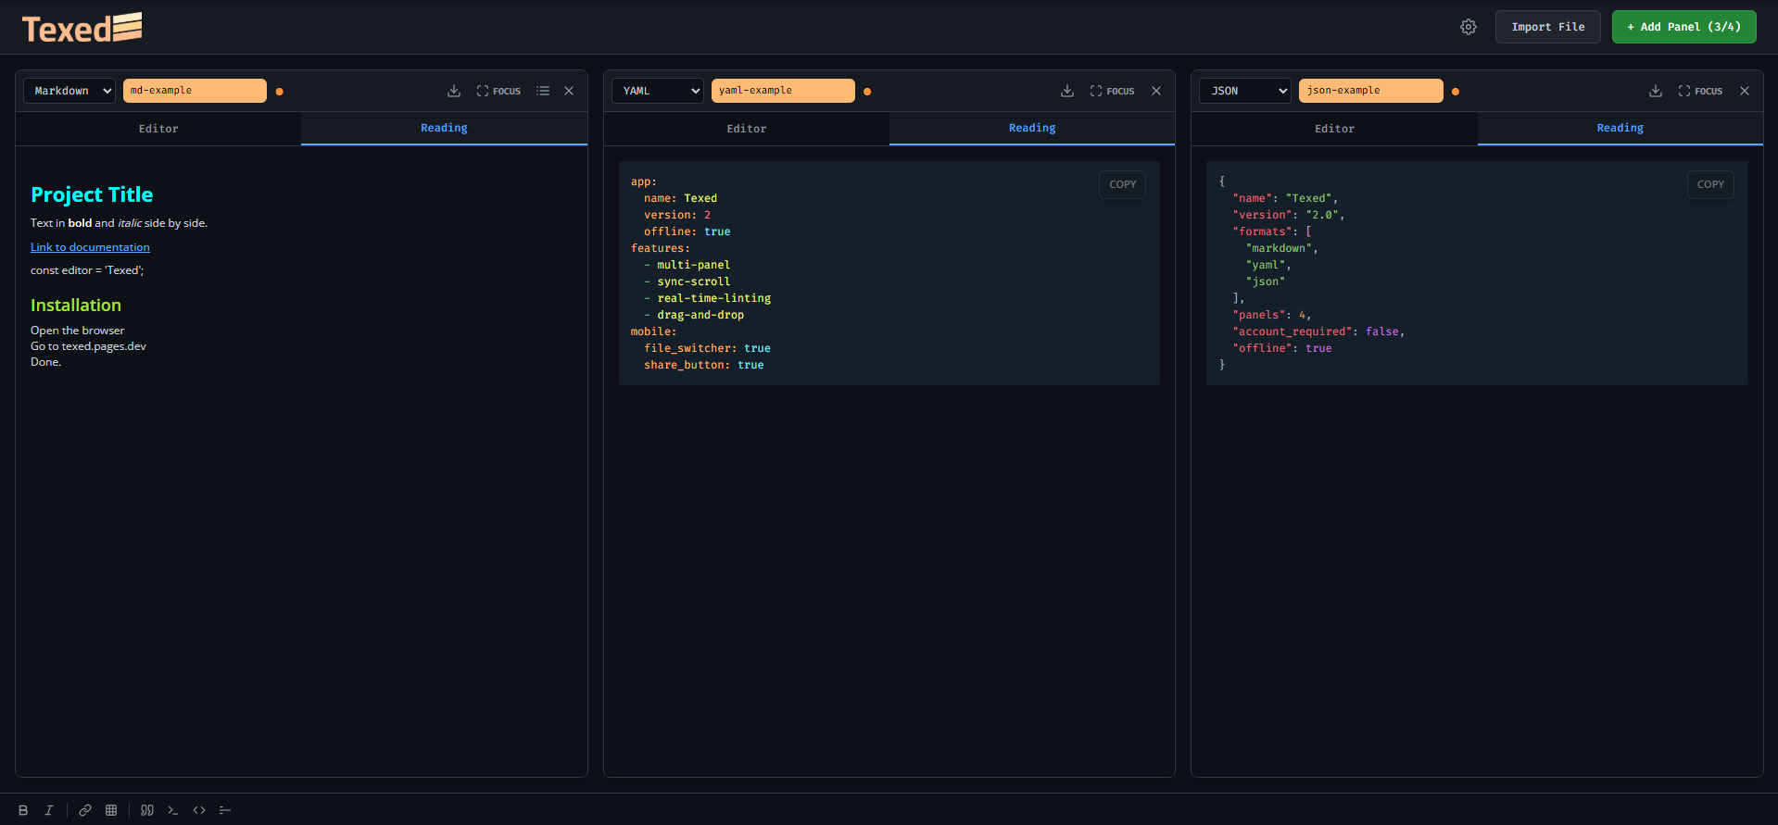
Task: Open the Markdown format dropdown
Action: click(x=69, y=91)
